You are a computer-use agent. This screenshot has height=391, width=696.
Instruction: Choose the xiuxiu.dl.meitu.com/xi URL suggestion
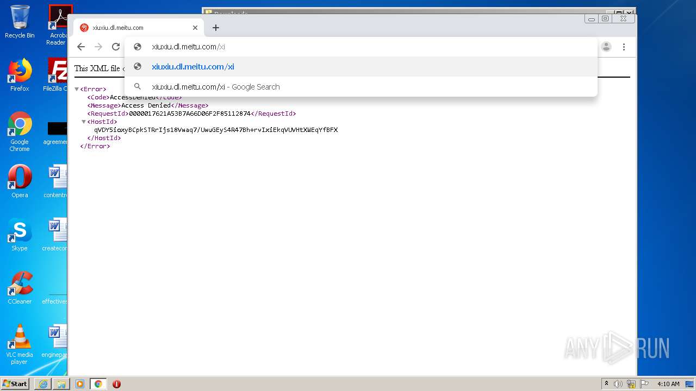point(361,67)
